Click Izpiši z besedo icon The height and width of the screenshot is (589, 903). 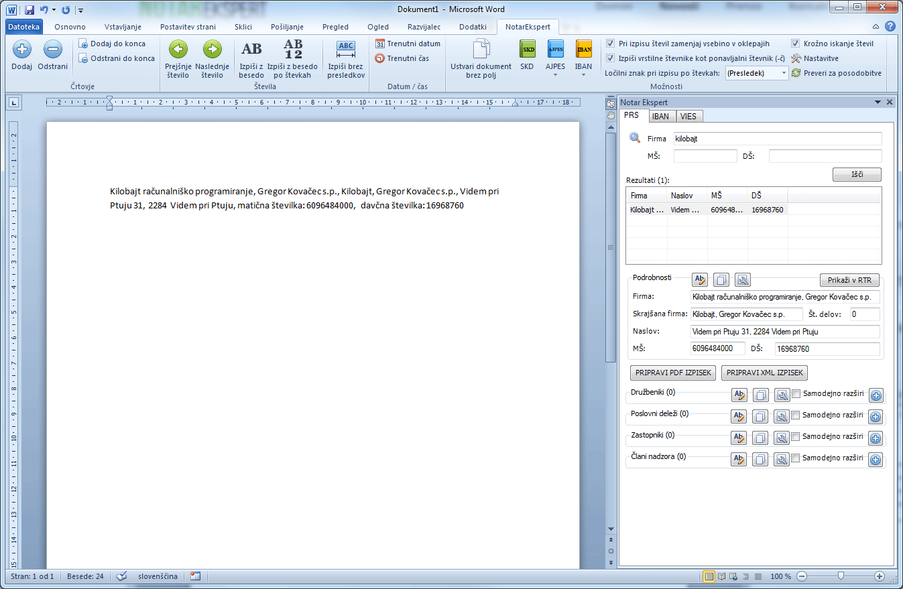(251, 49)
